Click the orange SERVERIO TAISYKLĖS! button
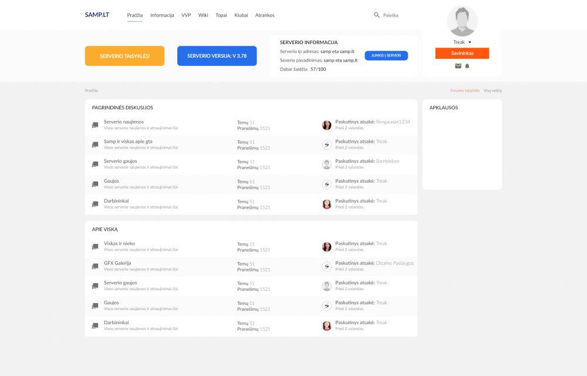The image size is (587, 376). (x=124, y=56)
